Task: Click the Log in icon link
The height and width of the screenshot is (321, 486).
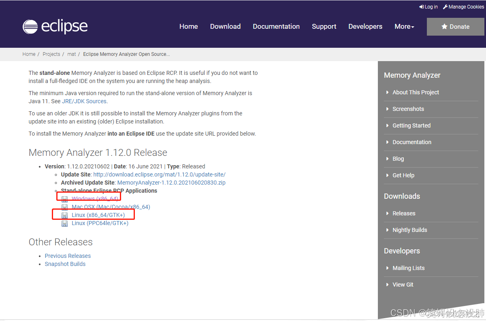Action: (x=428, y=7)
